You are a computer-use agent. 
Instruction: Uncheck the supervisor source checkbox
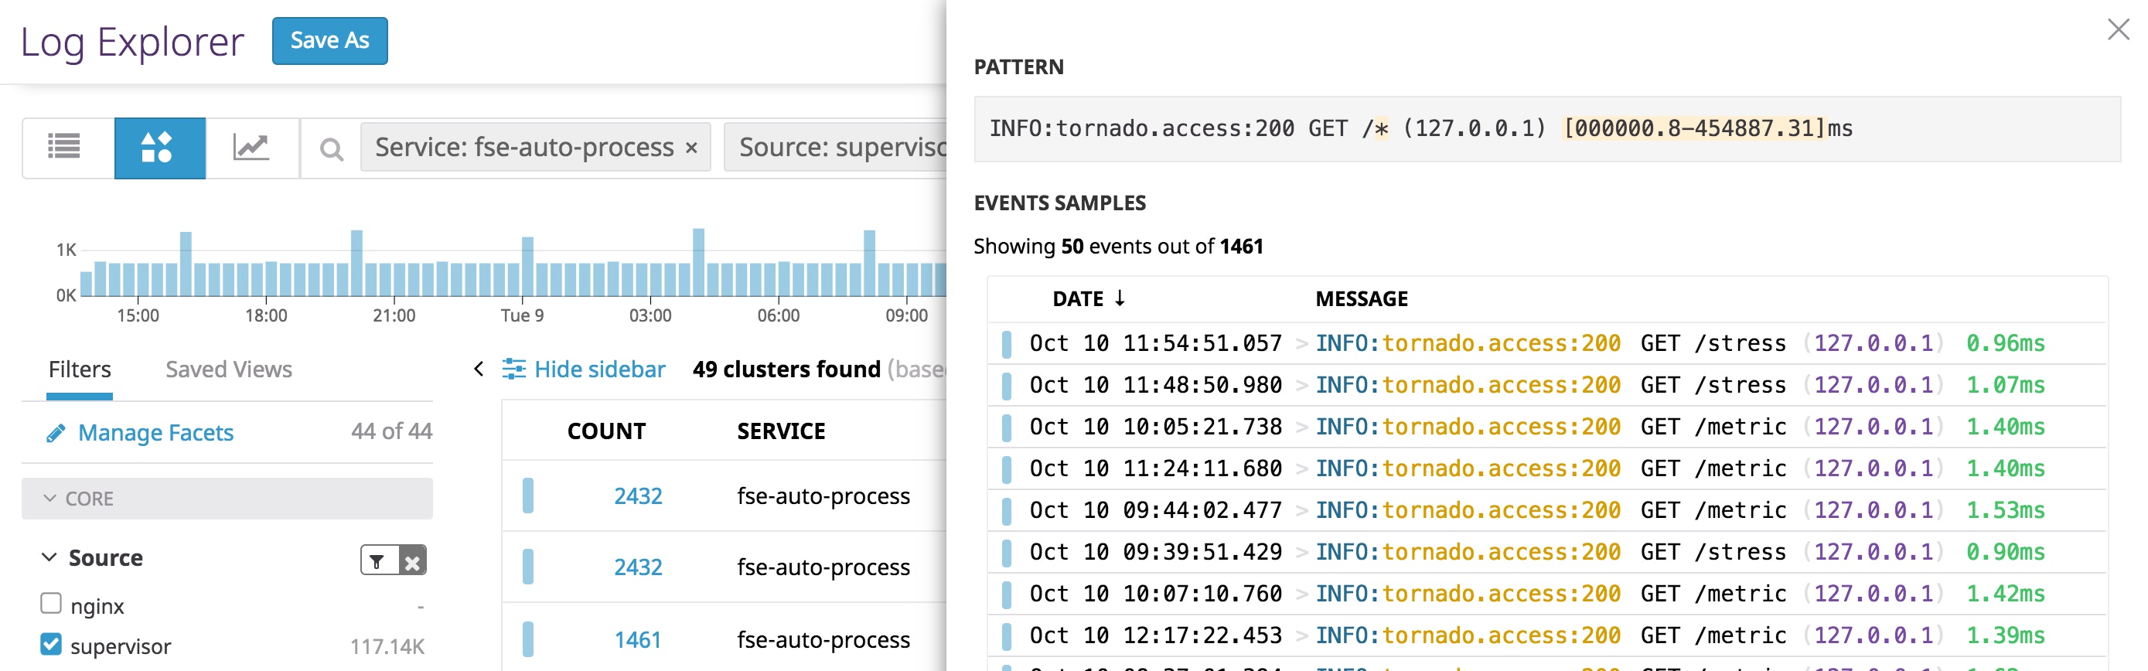51,644
